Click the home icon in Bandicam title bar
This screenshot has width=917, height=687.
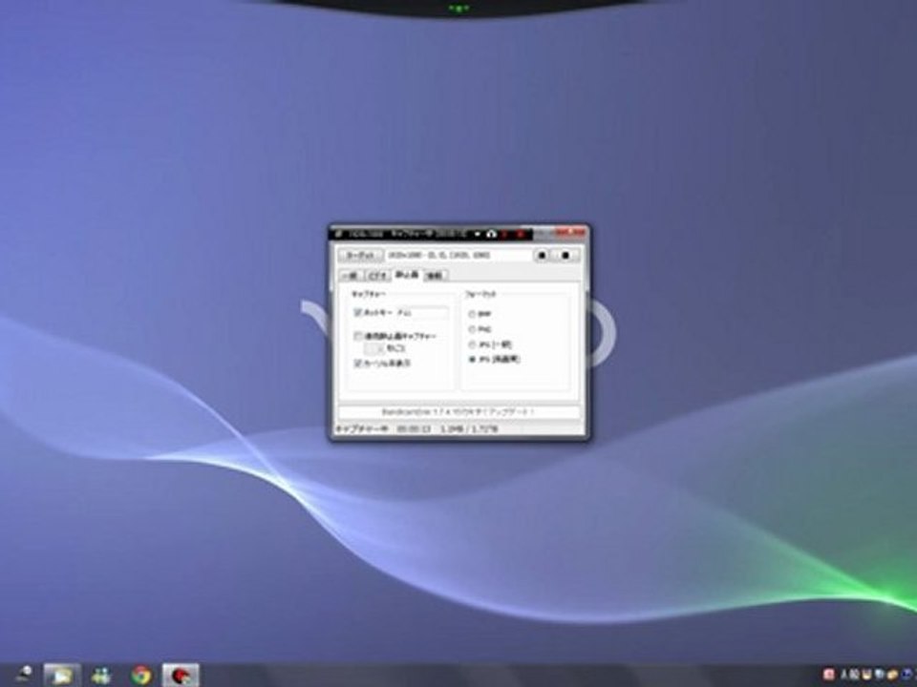pyautogui.click(x=492, y=235)
